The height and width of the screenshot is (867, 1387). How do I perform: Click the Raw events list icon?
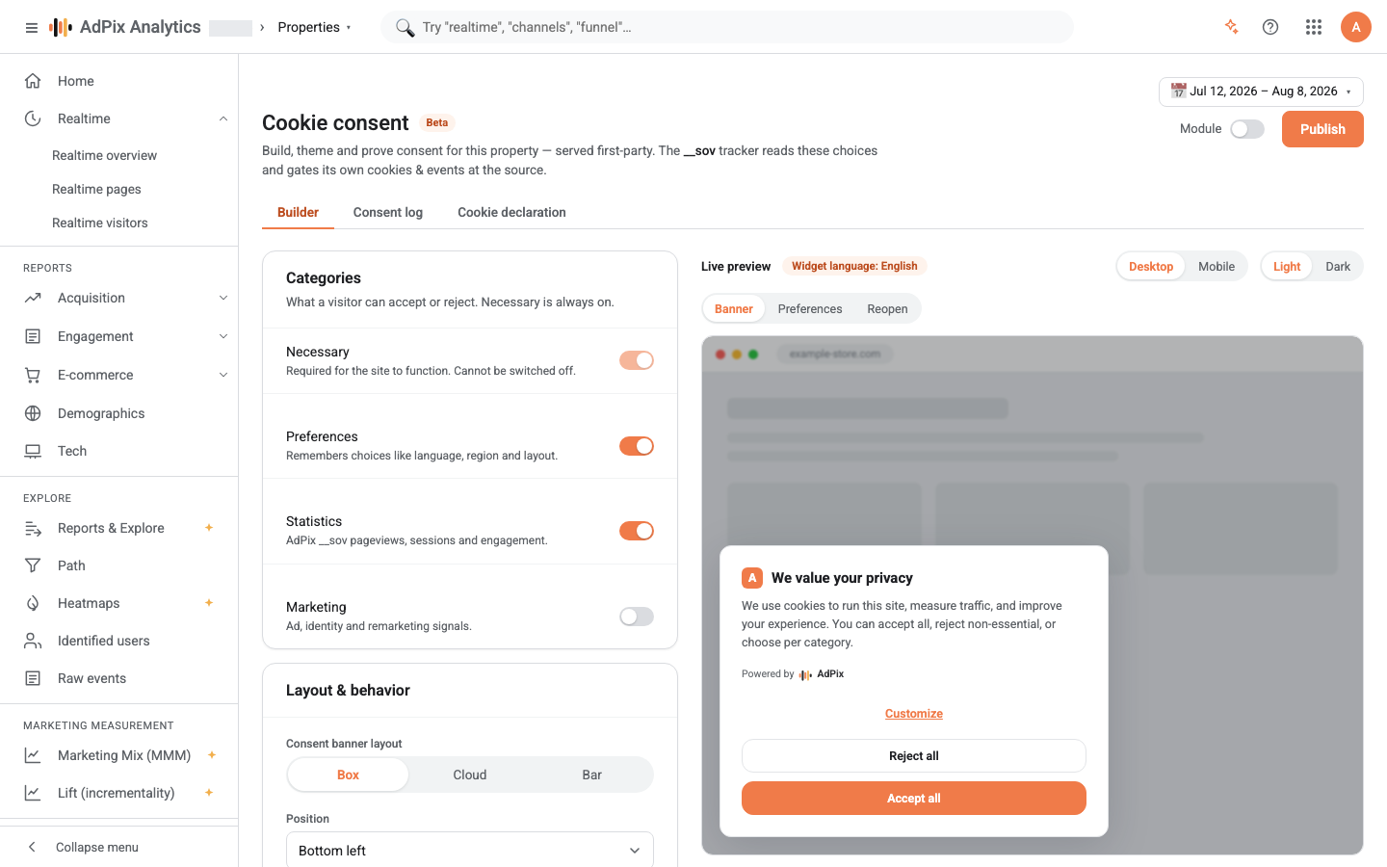pos(33,678)
